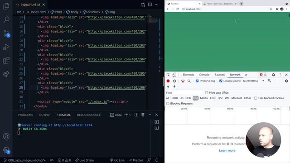The height and width of the screenshot is (163, 290).
Task: Click Live Share in the status bar
Action: [x=85, y=160]
